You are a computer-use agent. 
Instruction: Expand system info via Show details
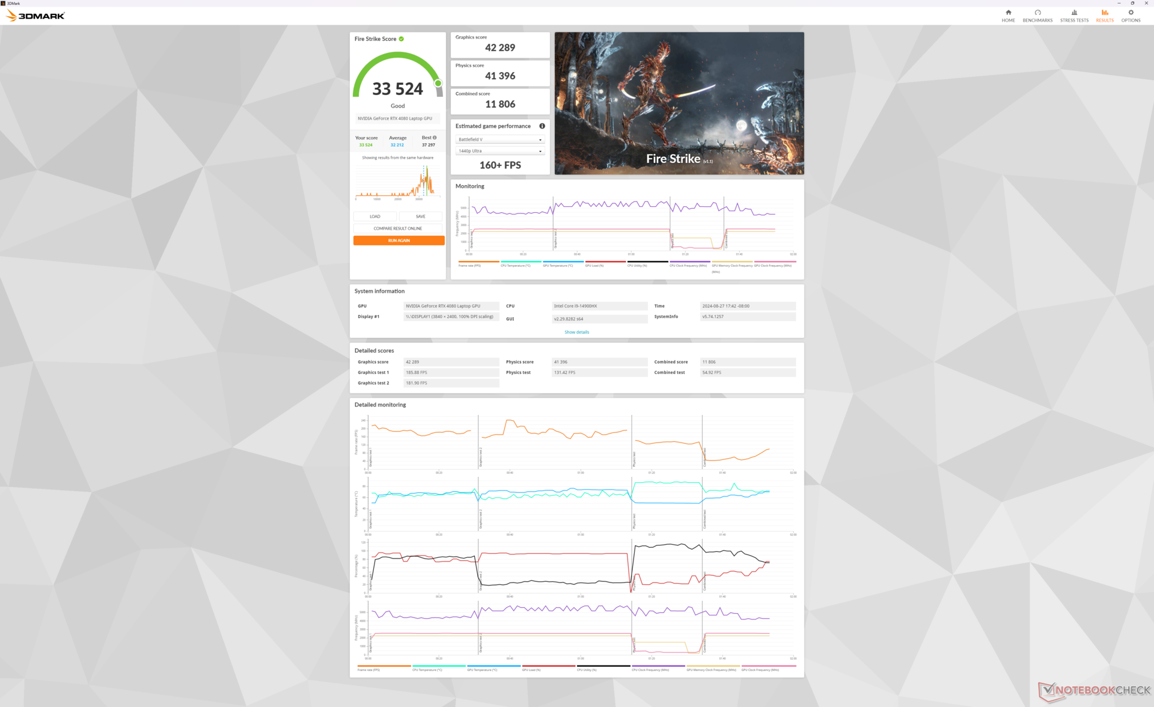point(576,332)
